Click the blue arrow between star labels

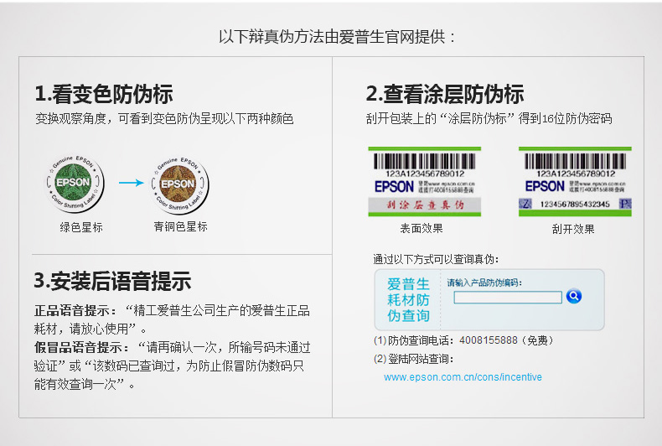(131, 182)
